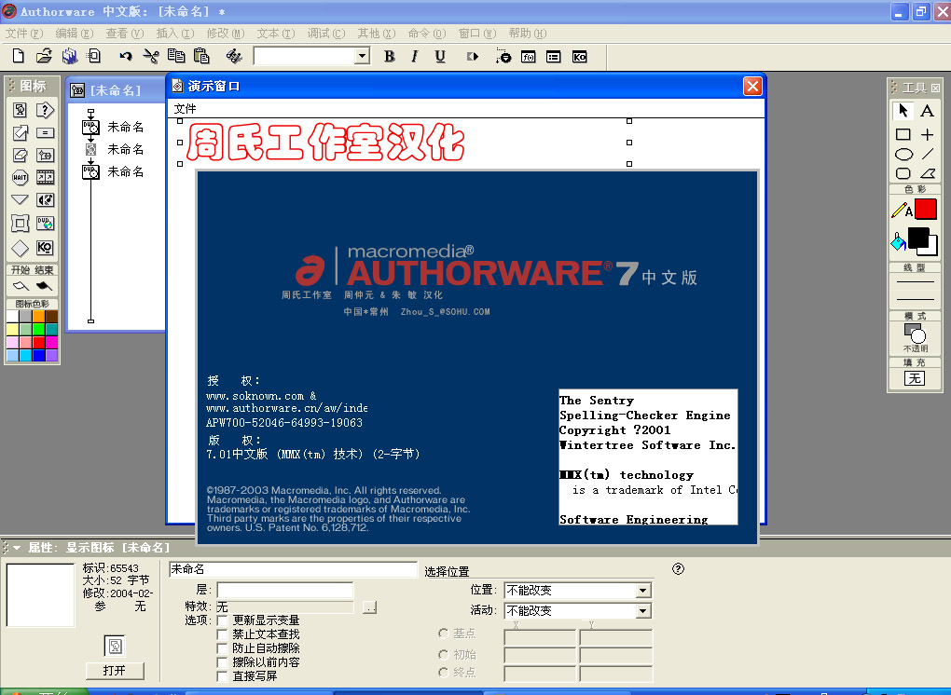Open the 插入 menu
Viewport: 951px width, 695px height.
[175, 34]
